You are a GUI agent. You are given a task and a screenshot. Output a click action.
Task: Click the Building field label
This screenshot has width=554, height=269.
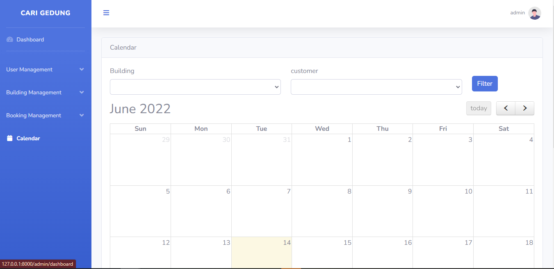click(122, 71)
